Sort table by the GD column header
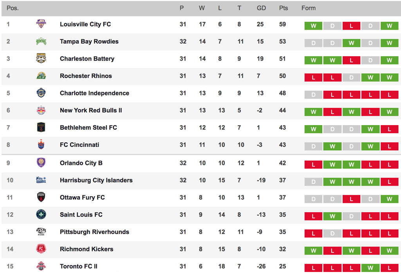 tap(261, 8)
